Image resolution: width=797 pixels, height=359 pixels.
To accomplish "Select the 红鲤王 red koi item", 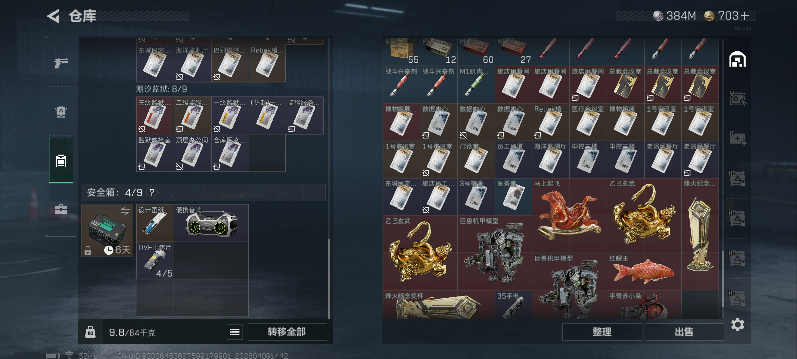I will (x=644, y=272).
